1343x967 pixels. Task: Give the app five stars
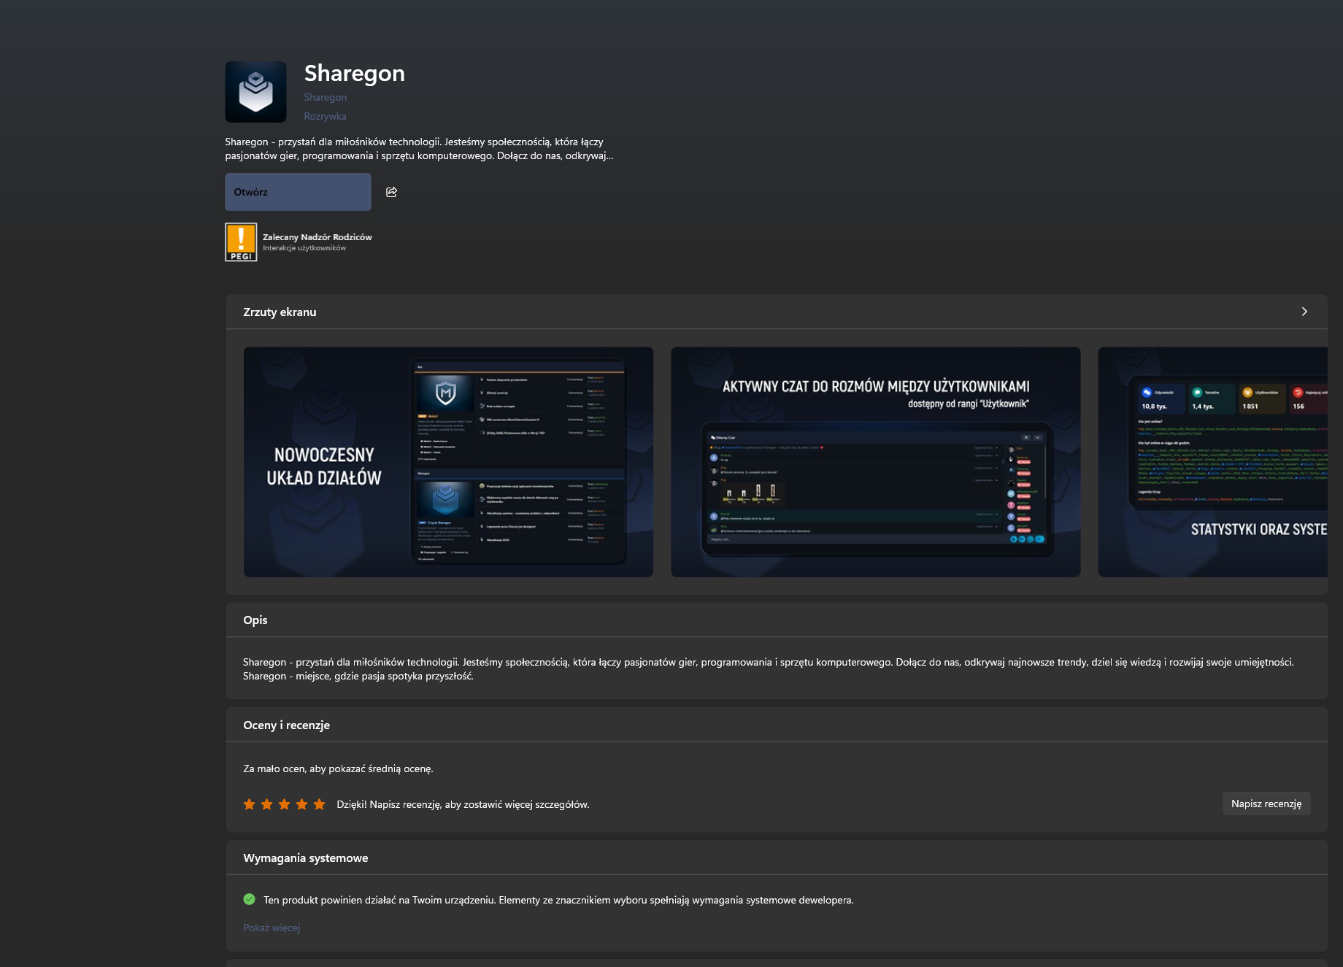319,804
